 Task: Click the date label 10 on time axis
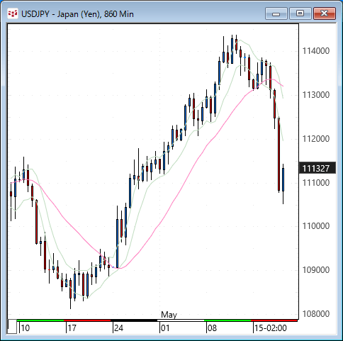[26, 328]
